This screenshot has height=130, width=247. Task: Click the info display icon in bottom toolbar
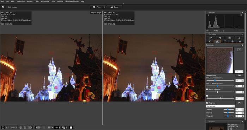point(71,128)
